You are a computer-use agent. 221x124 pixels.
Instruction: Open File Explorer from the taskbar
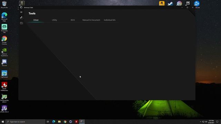pyautogui.click(x=59, y=122)
